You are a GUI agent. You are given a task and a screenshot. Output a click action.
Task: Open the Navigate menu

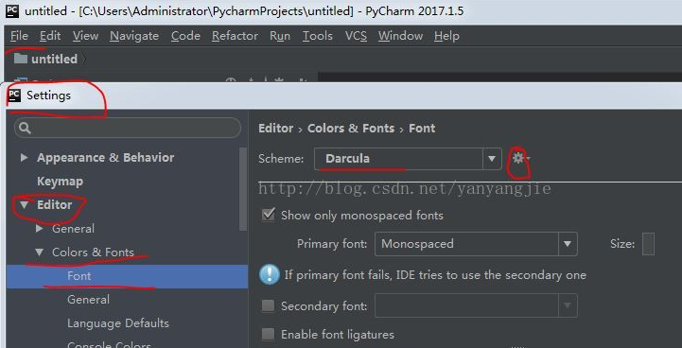pos(134,36)
